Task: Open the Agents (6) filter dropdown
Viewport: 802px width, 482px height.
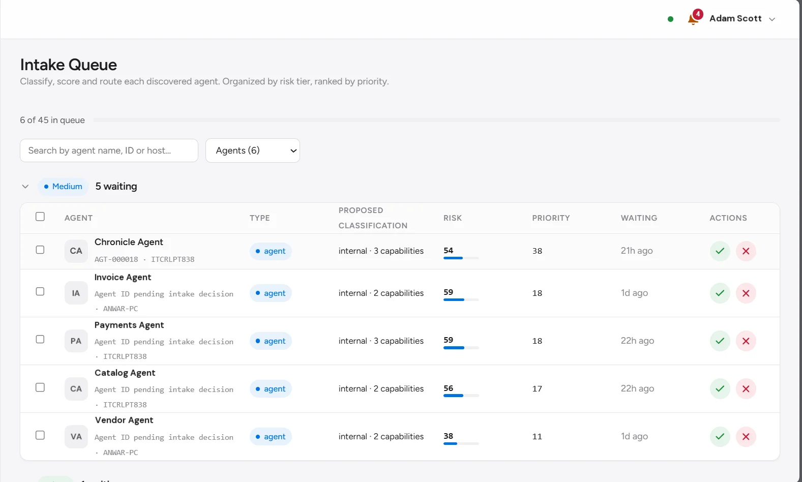Action: tap(253, 150)
